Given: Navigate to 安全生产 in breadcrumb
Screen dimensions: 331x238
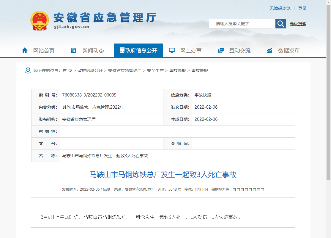Looking at the screenshot, I should pyautogui.click(x=155, y=70).
